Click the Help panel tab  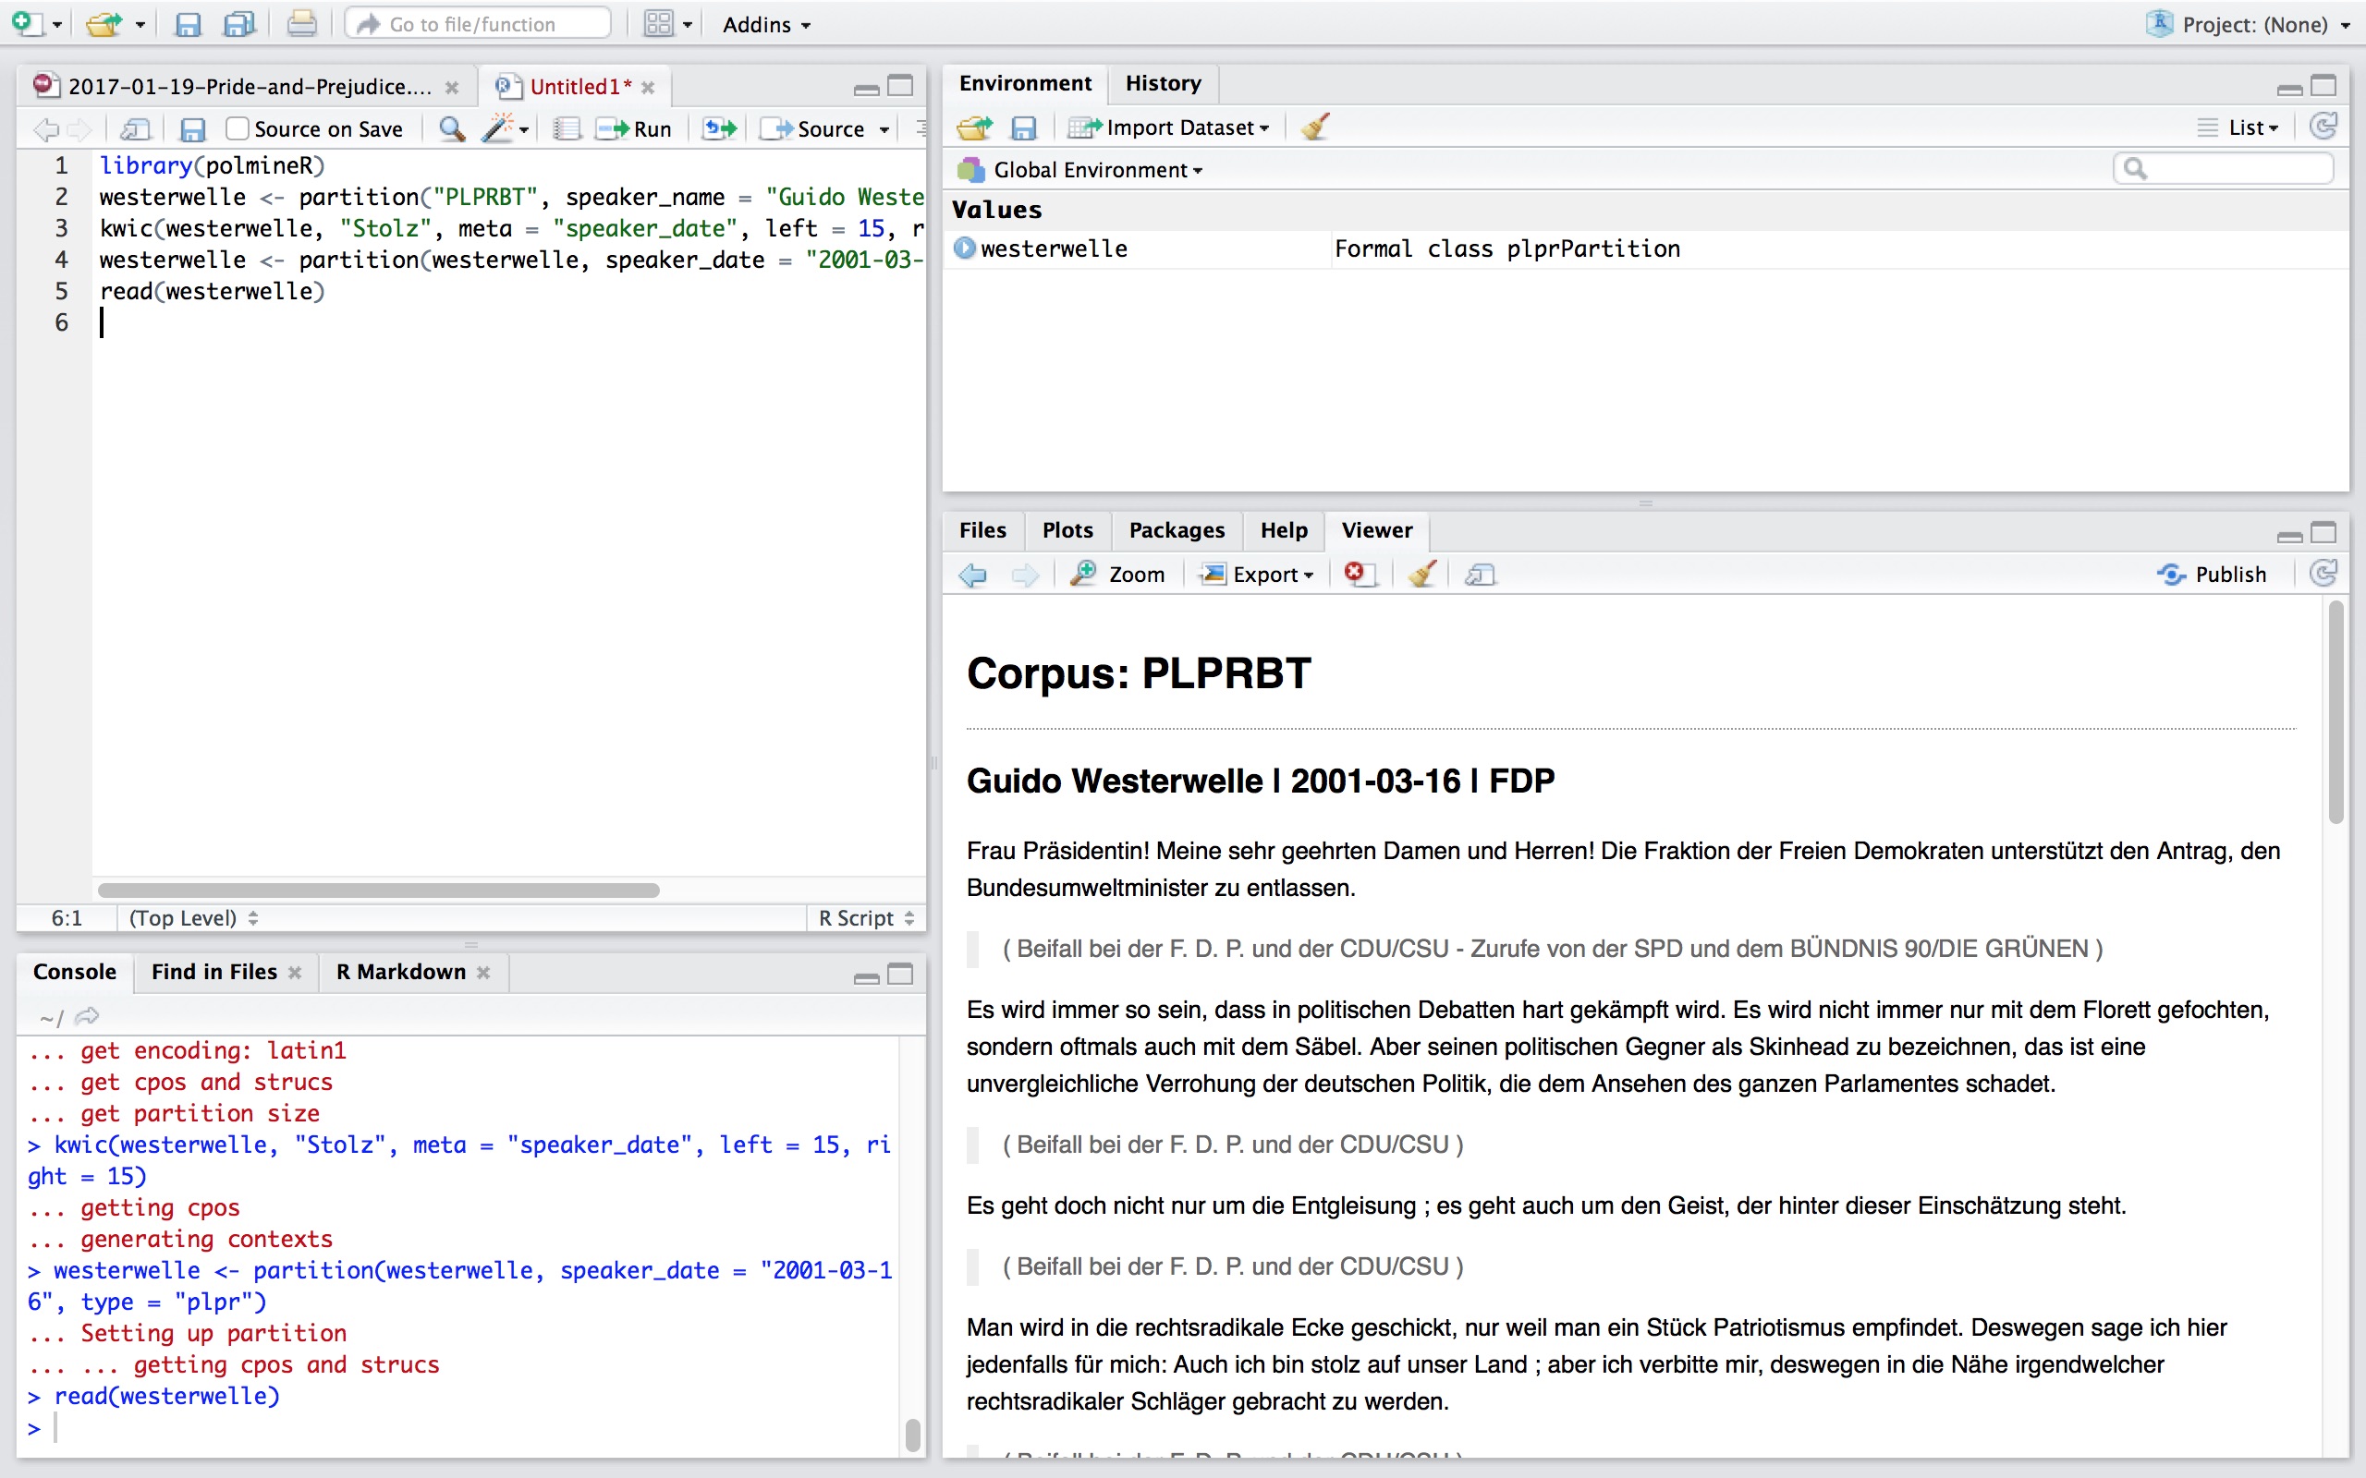[1283, 529]
